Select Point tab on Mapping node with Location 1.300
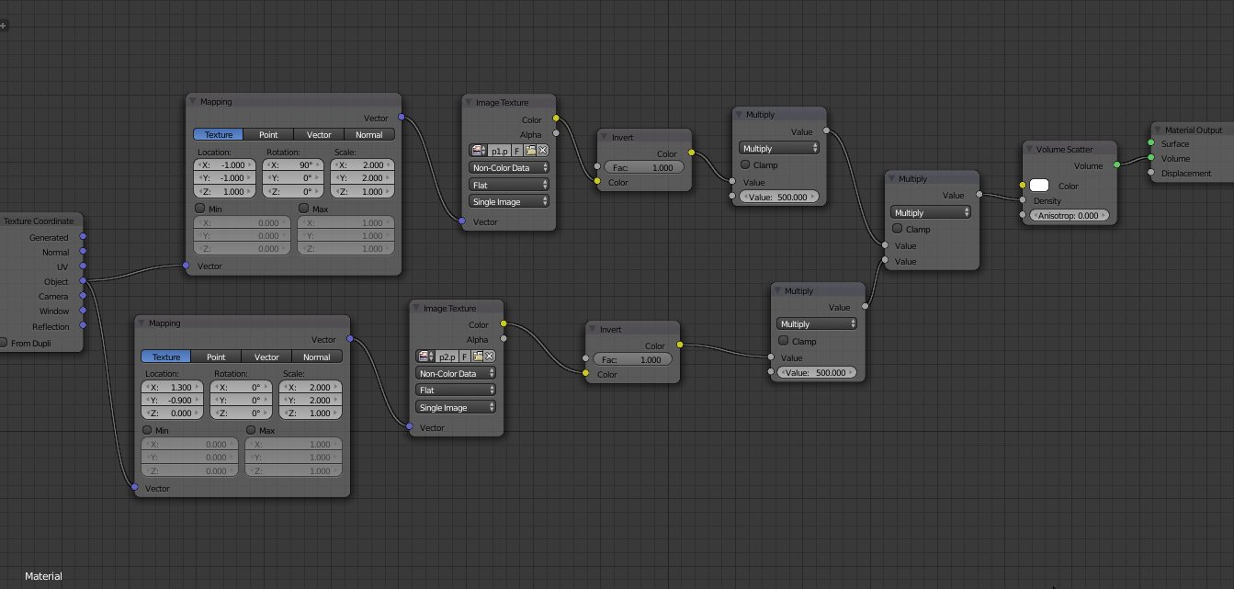 pyautogui.click(x=216, y=357)
